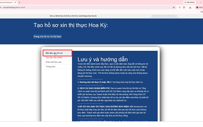Image resolution: width=203 pixels, height=127 pixels.
Task: Select Thông báo menu item
Action: [58, 67]
